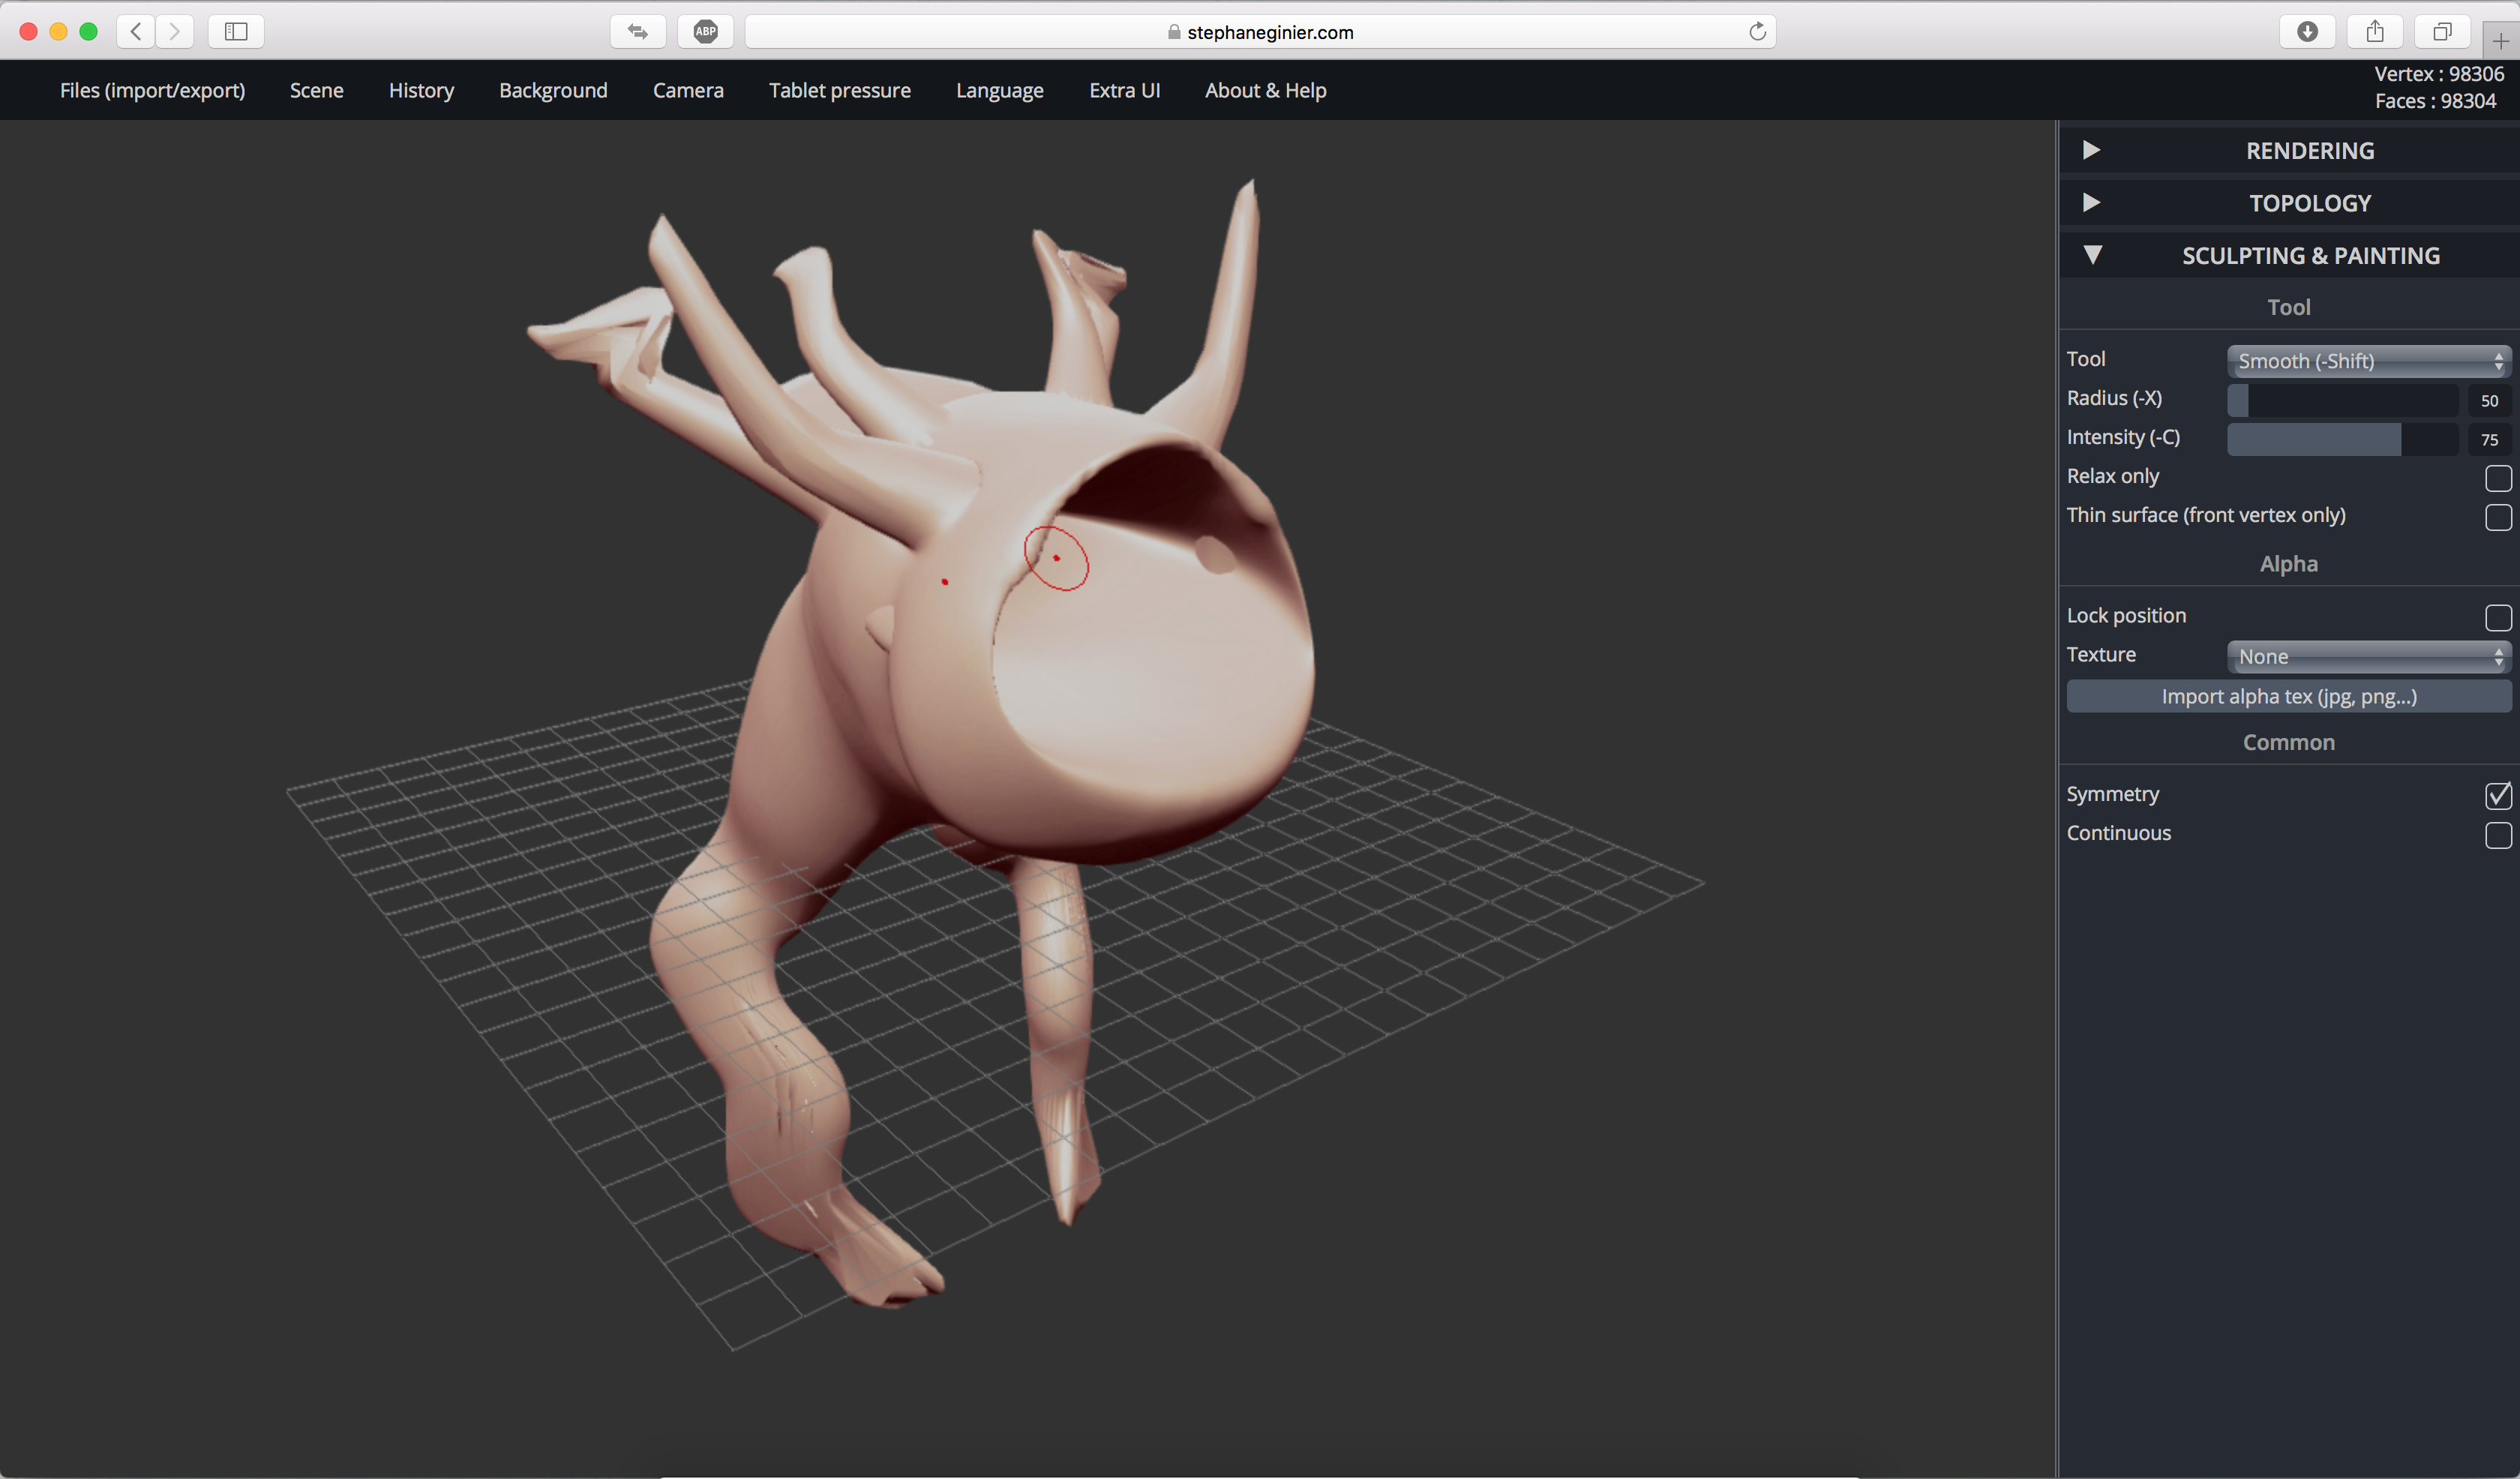Screen dimensions: 2520x1479
Task: Click the Safari back arrow button
Action: click(136, 31)
